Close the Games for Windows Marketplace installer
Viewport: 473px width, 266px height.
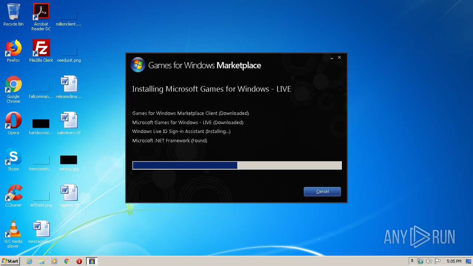click(339, 58)
